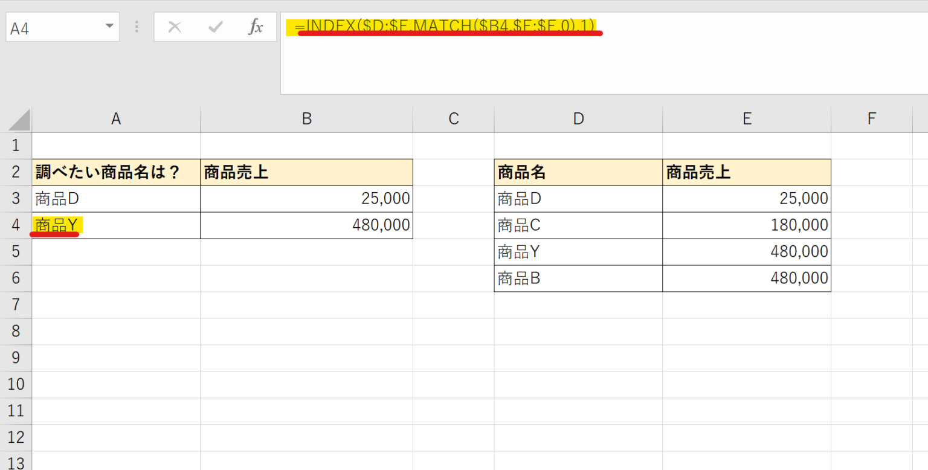The width and height of the screenshot is (928, 470).
Task: Select row 1 header
Action: pyautogui.click(x=16, y=146)
